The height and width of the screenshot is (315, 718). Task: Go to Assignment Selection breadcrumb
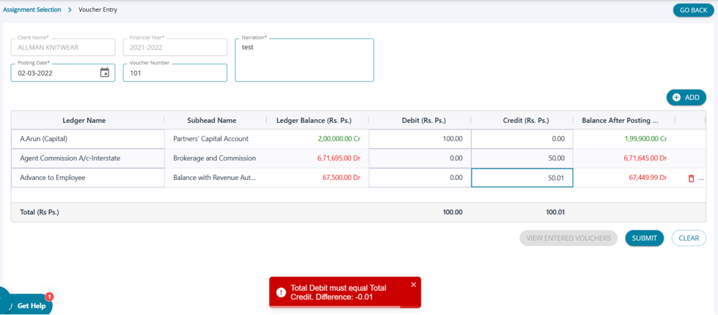(32, 10)
